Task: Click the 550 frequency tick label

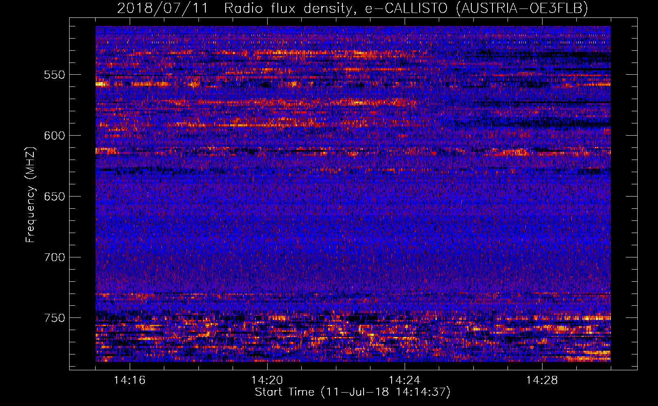Action: [x=54, y=75]
